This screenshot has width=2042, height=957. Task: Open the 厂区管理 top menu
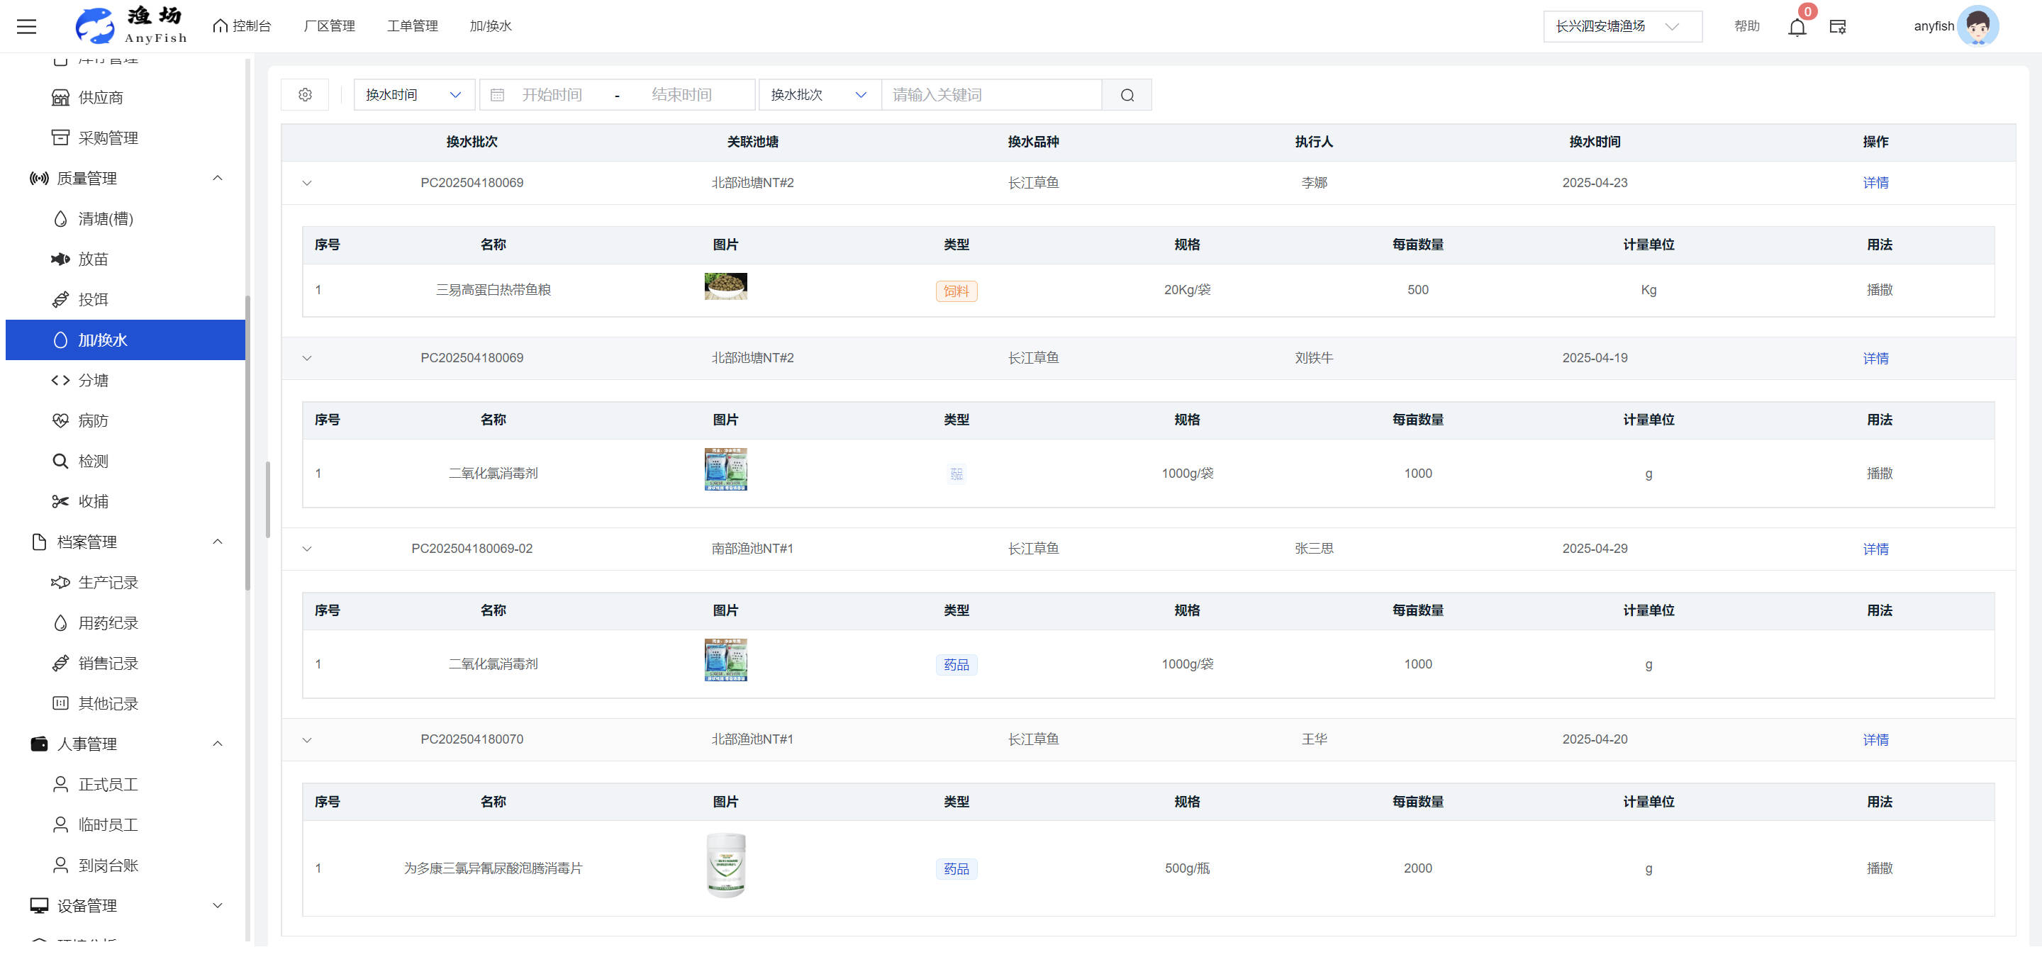click(329, 26)
